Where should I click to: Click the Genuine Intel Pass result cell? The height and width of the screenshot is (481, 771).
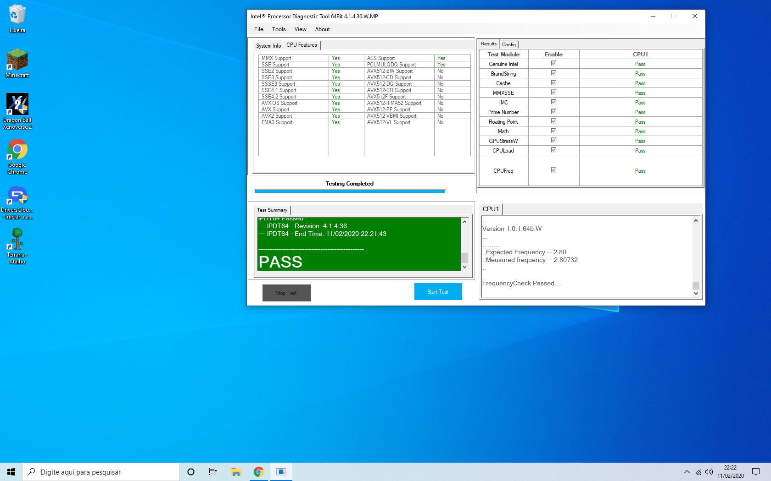click(640, 64)
